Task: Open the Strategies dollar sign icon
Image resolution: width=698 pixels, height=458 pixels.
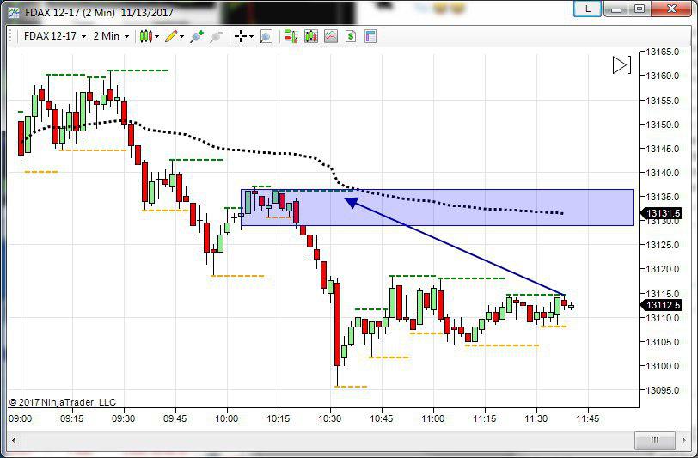Action: [x=351, y=36]
